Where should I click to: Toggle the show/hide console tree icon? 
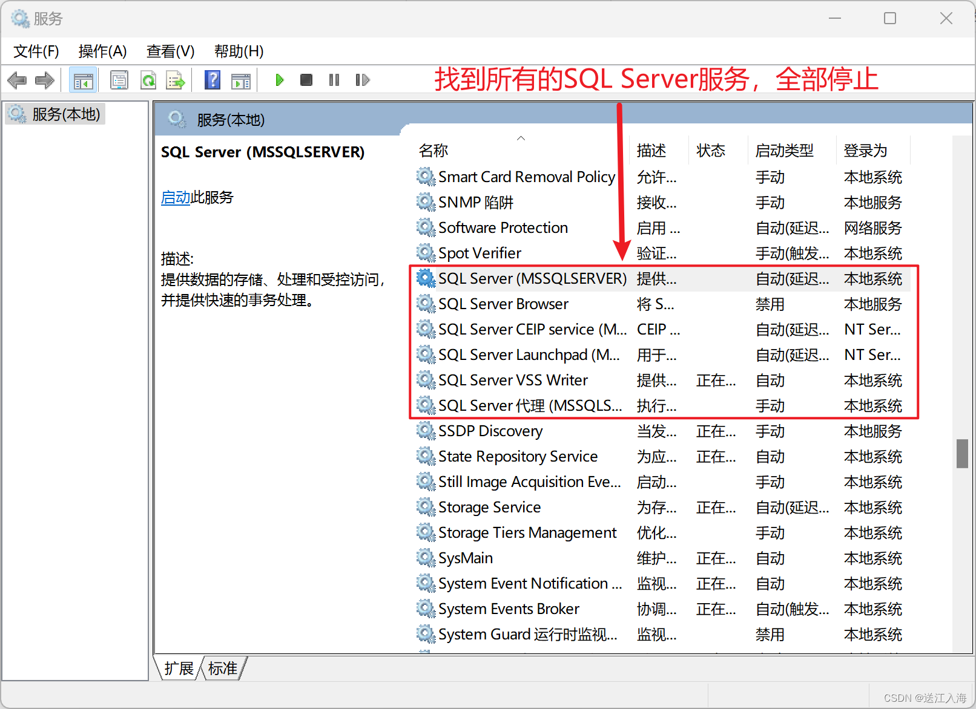[x=83, y=80]
